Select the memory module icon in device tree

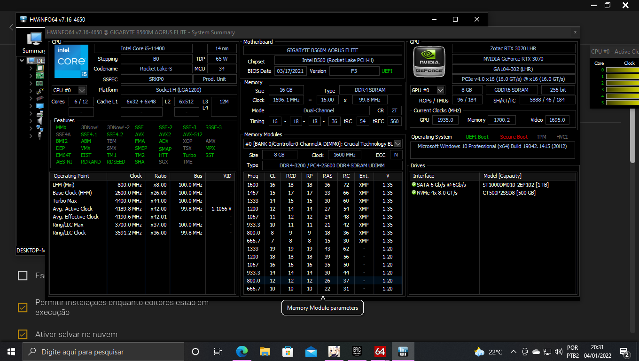pyautogui.click(x=40, y=83)
